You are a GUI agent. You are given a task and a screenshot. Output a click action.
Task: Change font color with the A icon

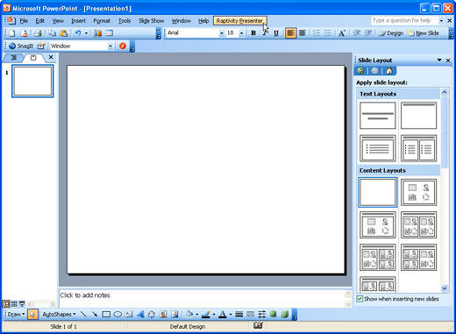coord(223,315)
